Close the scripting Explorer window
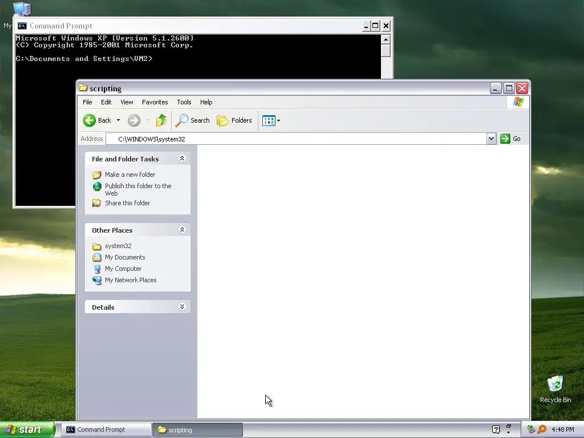Viewport: 584px width, 438px height. coord(522,88)
